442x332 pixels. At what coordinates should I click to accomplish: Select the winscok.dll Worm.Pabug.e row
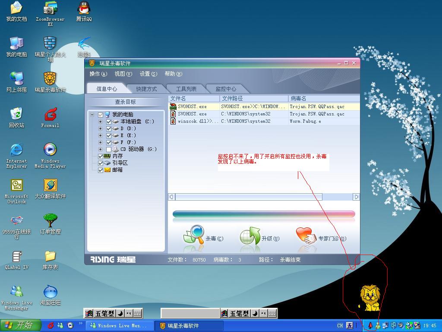(x=264, y=121)
